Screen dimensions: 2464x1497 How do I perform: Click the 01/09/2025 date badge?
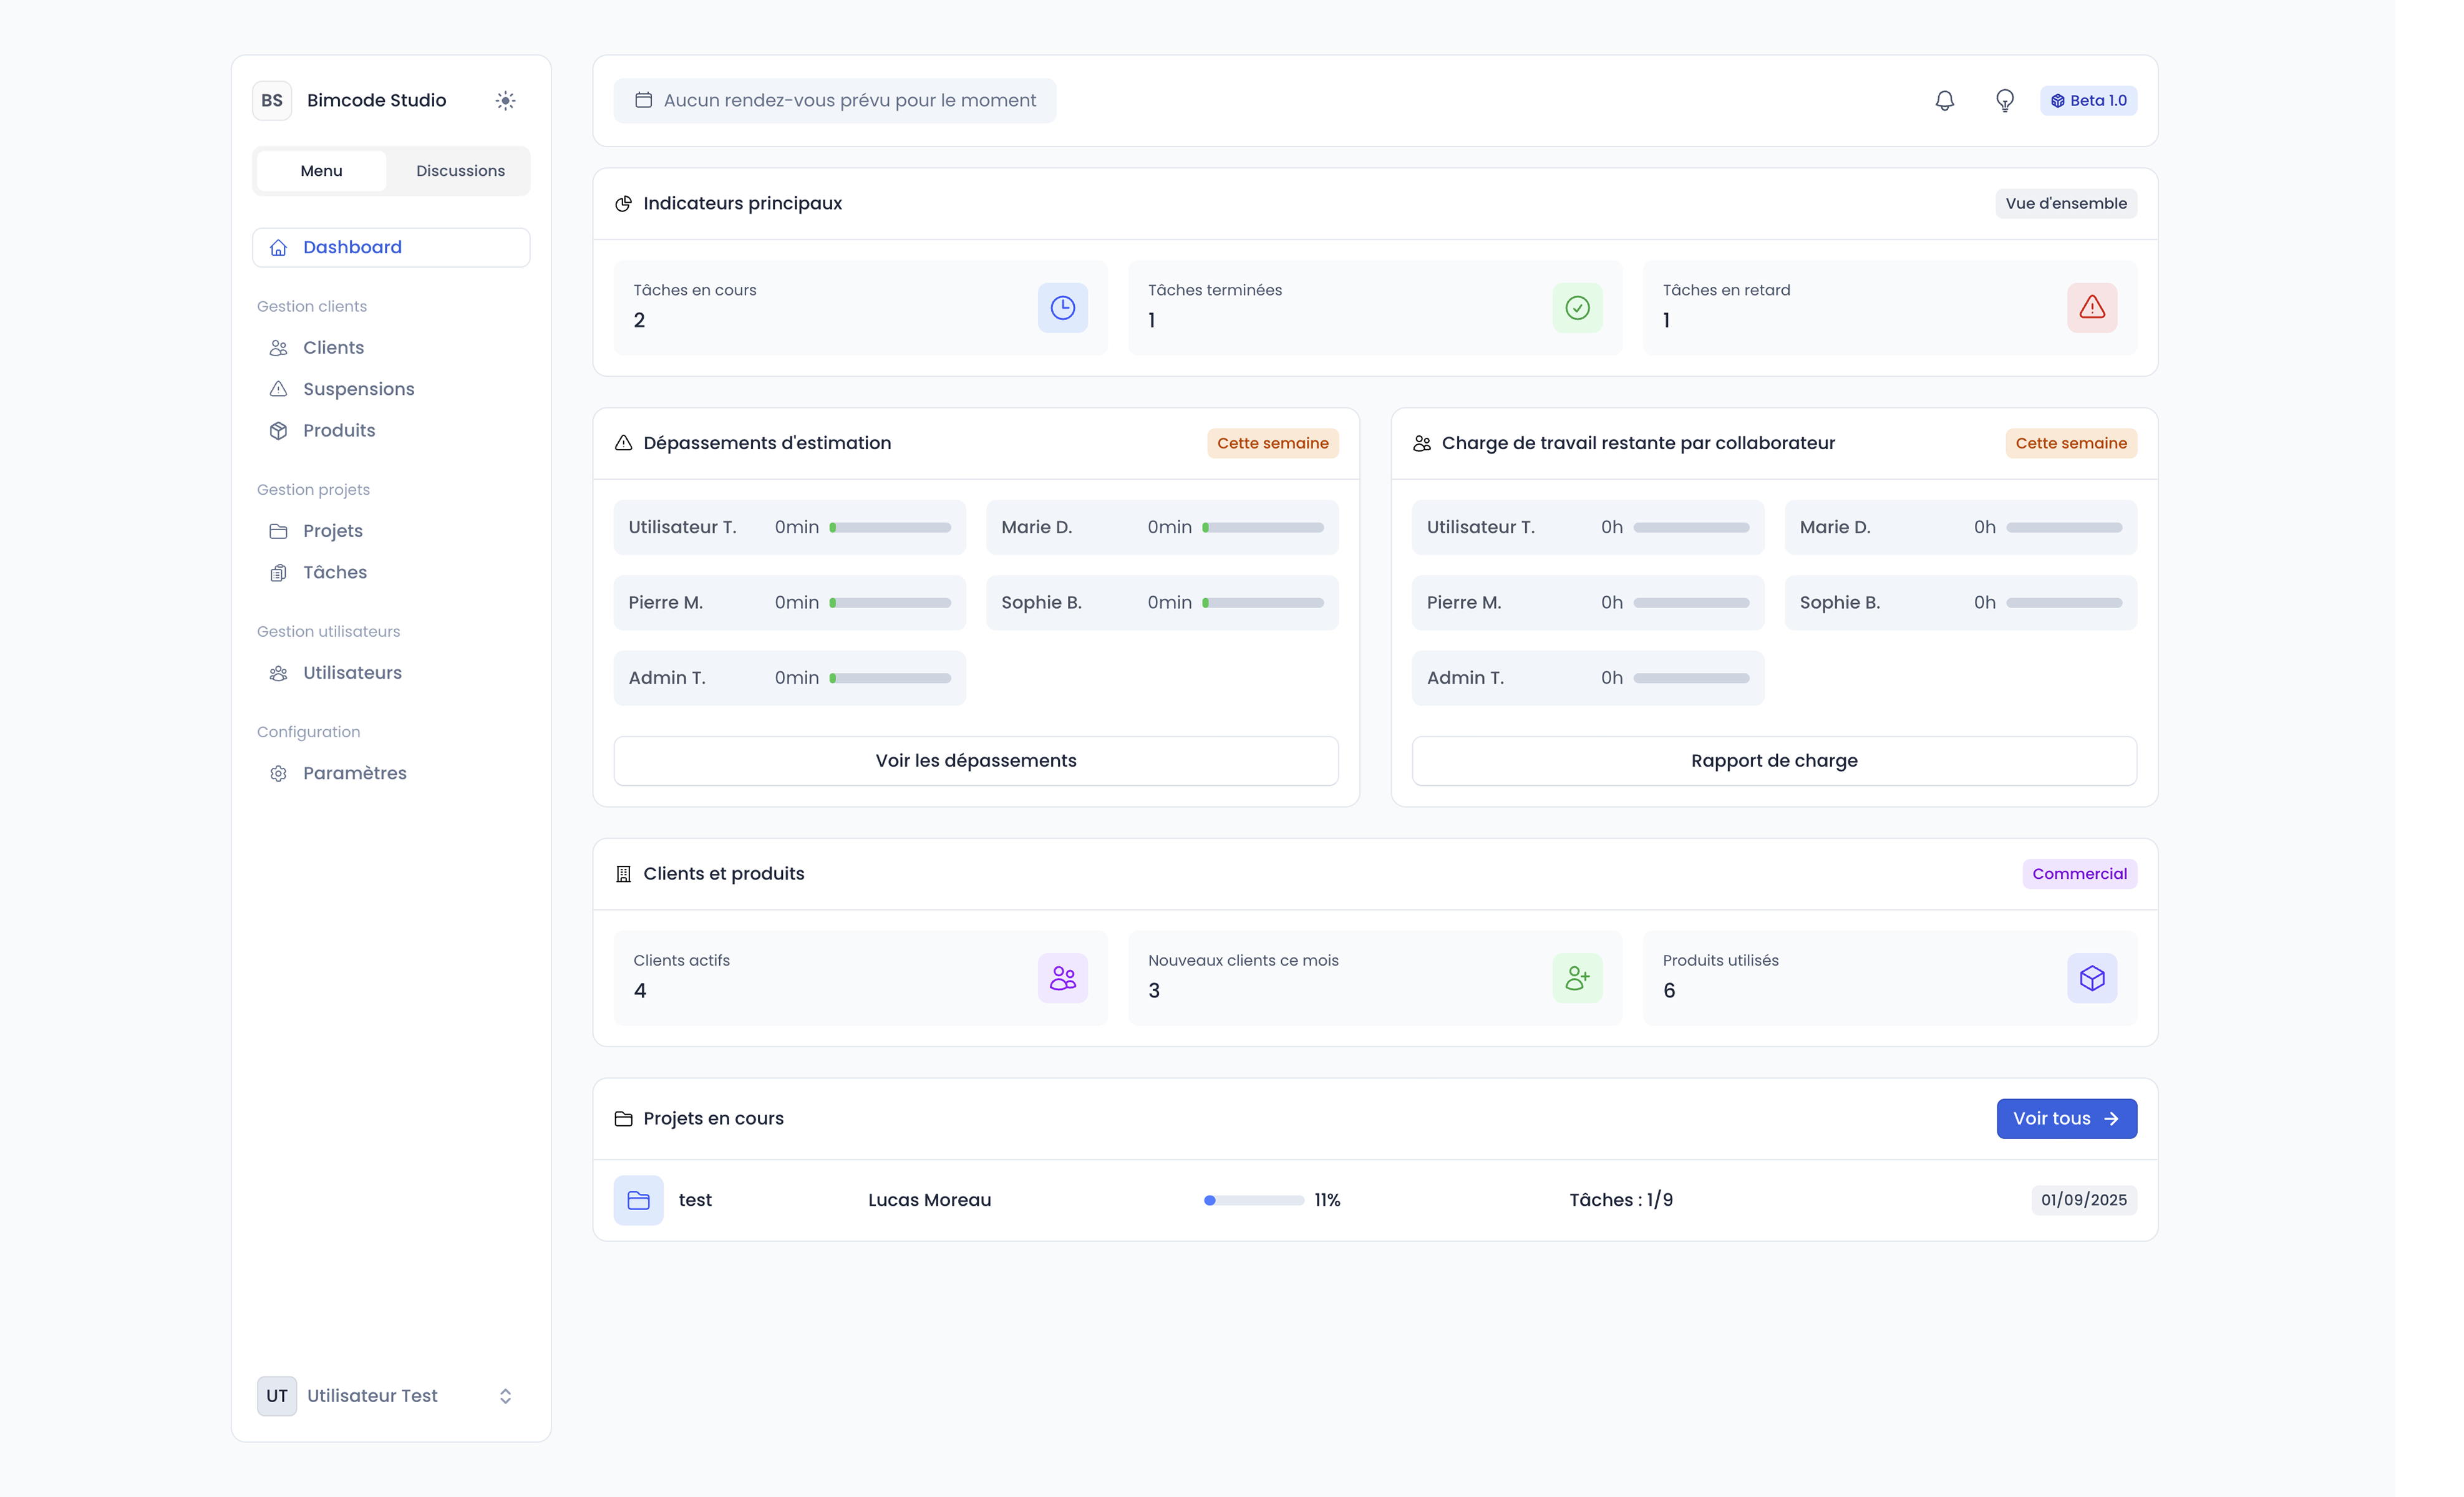point(2084,1201)
